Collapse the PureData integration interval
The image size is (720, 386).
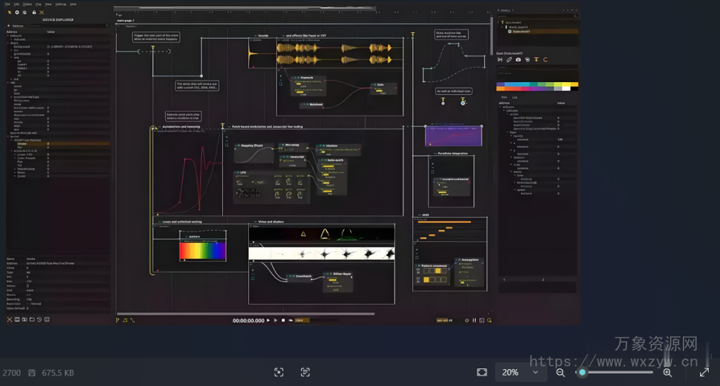point(435,154)
